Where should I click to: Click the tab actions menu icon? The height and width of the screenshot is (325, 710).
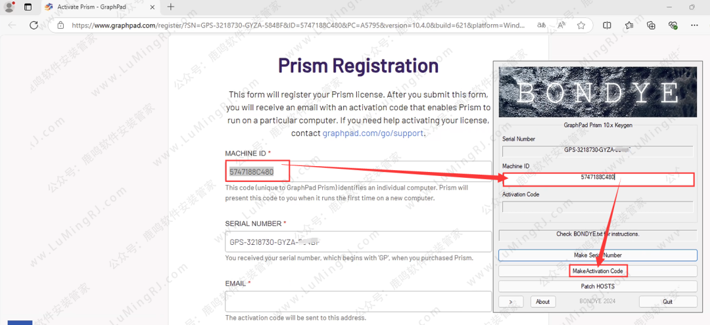28,7
